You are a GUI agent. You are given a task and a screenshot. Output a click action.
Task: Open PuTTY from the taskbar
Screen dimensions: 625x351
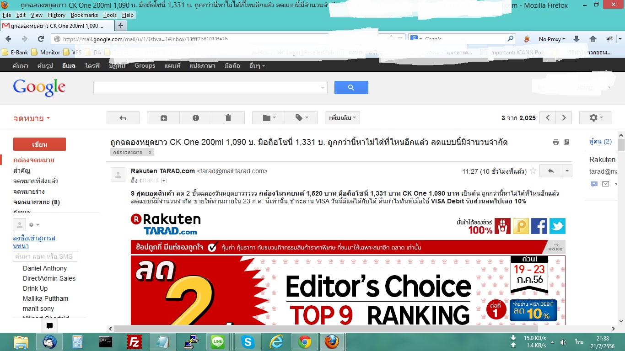tap(191, 342)
